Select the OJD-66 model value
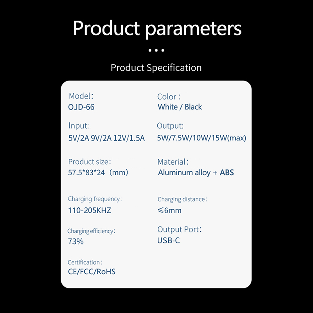Screen dimensions: 313x313 [81, 107]
